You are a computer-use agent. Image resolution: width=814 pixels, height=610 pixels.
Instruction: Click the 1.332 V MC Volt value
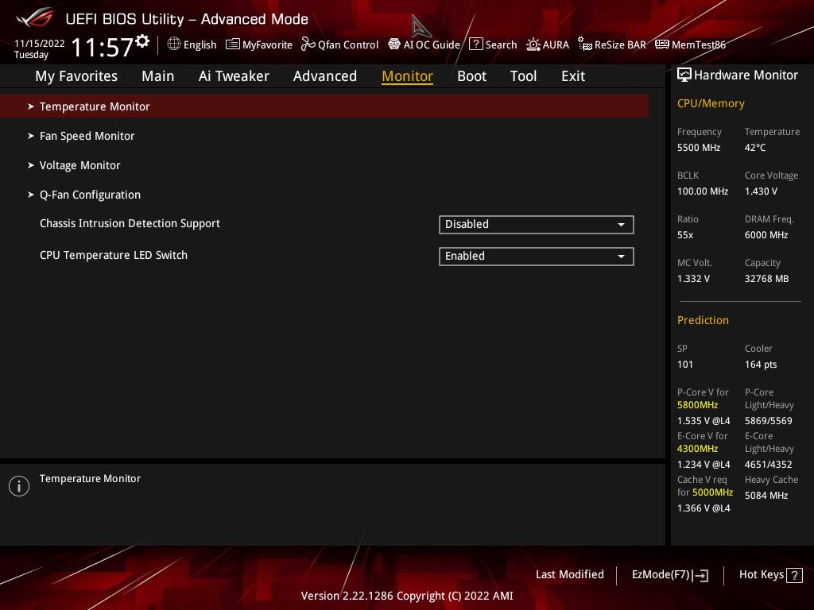(693, 279)
